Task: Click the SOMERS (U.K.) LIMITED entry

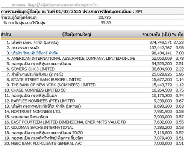Action: click(x=33, y=69)
